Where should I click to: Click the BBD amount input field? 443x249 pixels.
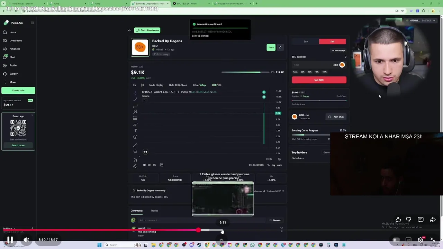(318, 65)
